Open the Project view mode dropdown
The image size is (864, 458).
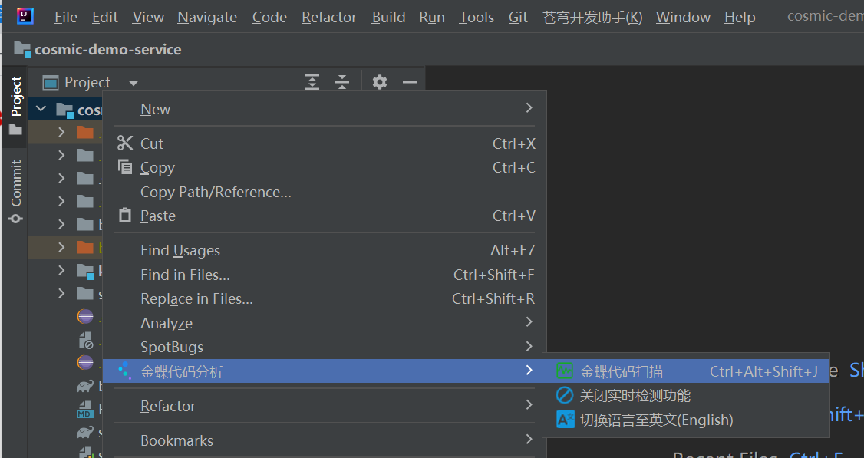(133, 82)
